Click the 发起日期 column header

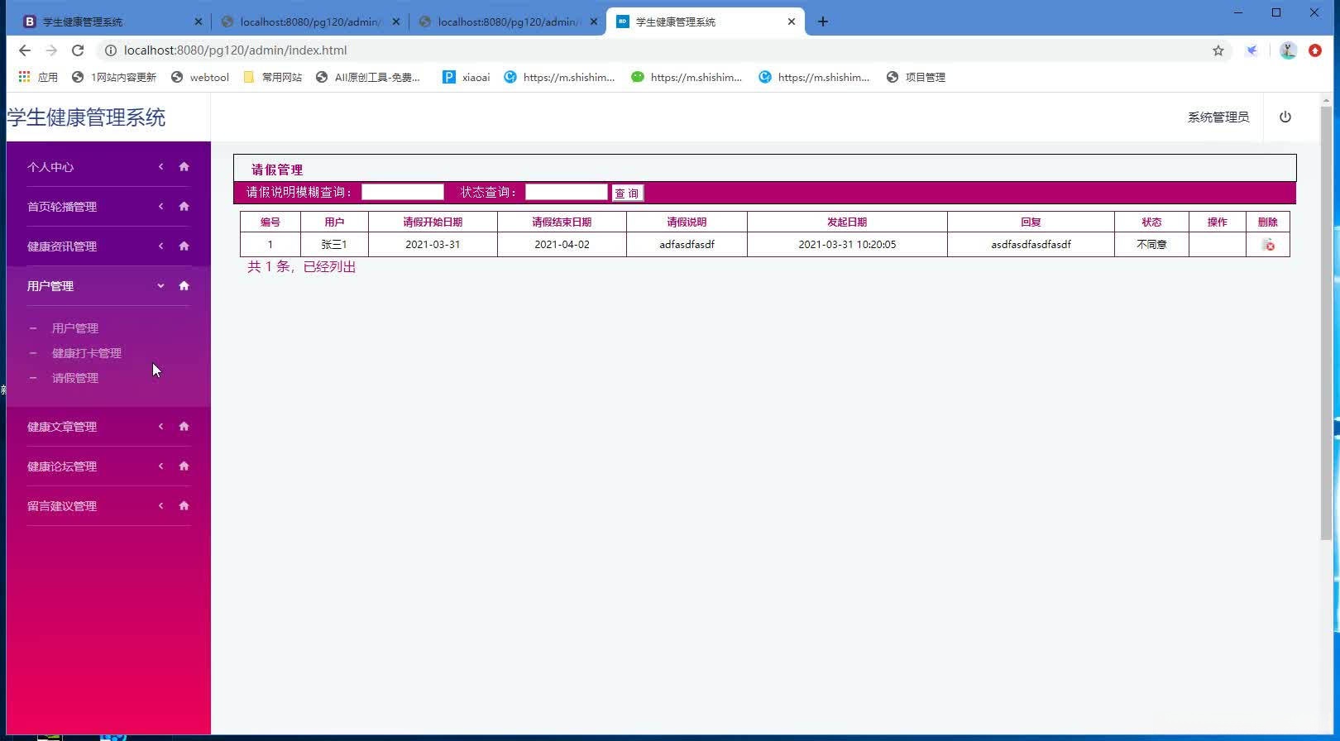tap(847, 222)
